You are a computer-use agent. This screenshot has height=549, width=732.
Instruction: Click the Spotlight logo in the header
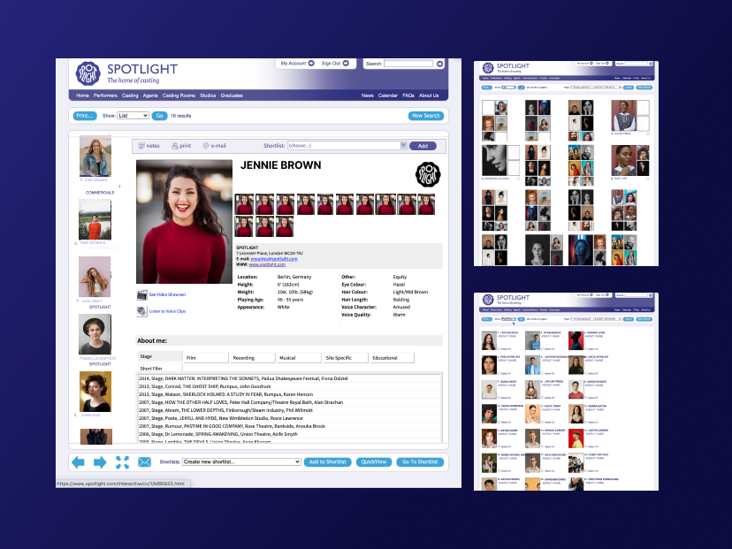(x=88, y=72)
